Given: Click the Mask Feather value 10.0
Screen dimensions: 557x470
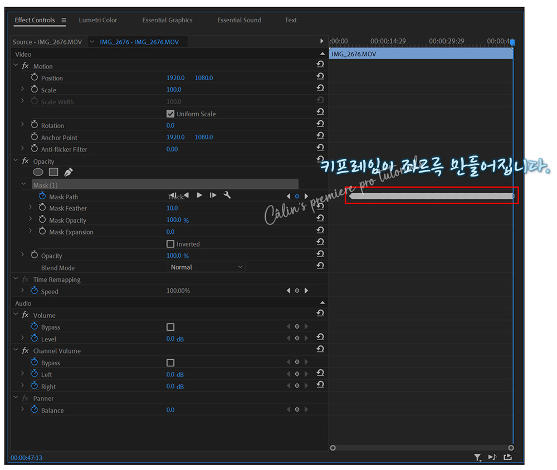Looking at the screenshot, I should [x=172, y=208].
